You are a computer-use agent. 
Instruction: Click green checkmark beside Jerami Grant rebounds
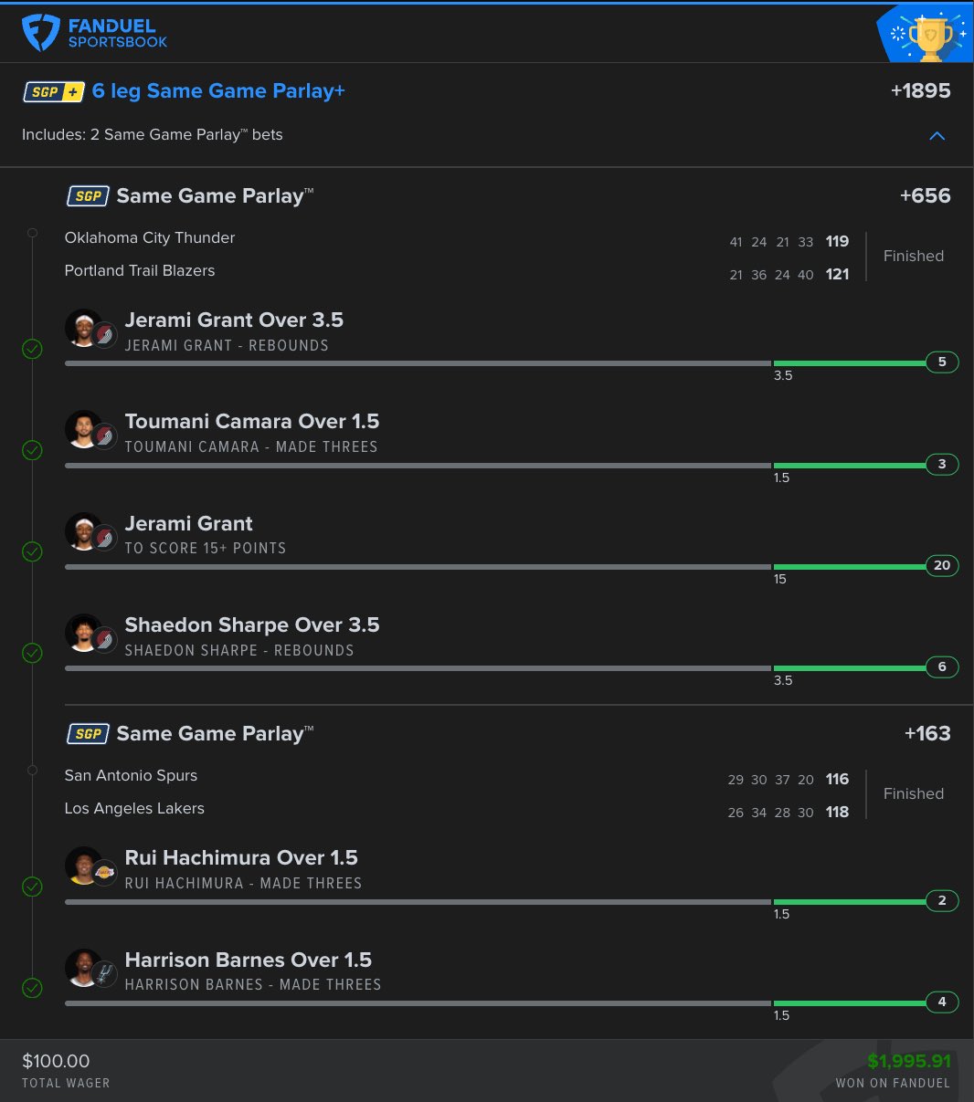pyautogui.click(x=32, y=349)
